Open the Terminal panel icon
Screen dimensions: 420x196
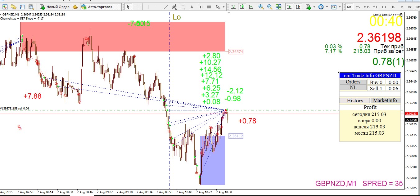pos(22,7)
